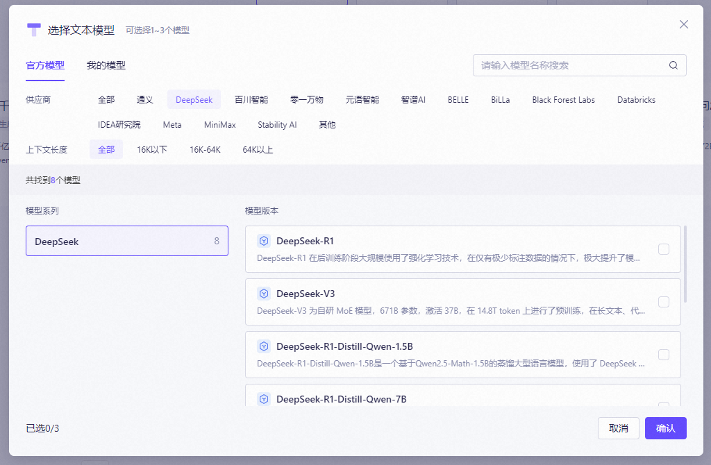Filter supplier by 智谱AI

point(413,100)
